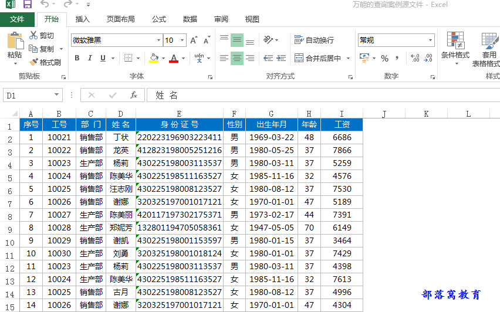
Task: Toggle center horizontal alignment
Action: [x=237, y=58]
